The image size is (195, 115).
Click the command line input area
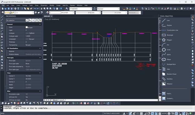(97, 110)
